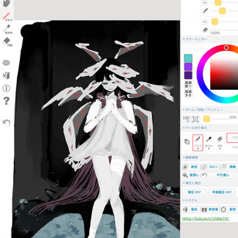Select the hand pan tool in left sidebar
Image resolution: width=238 pixels, height=238 pixels.
[x=7, y=3]
